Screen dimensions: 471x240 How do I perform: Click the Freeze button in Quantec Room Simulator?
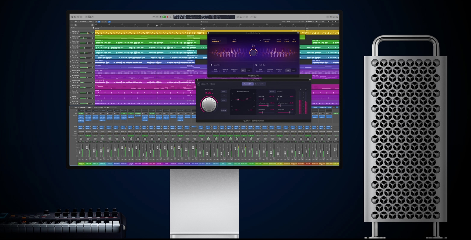224,92
